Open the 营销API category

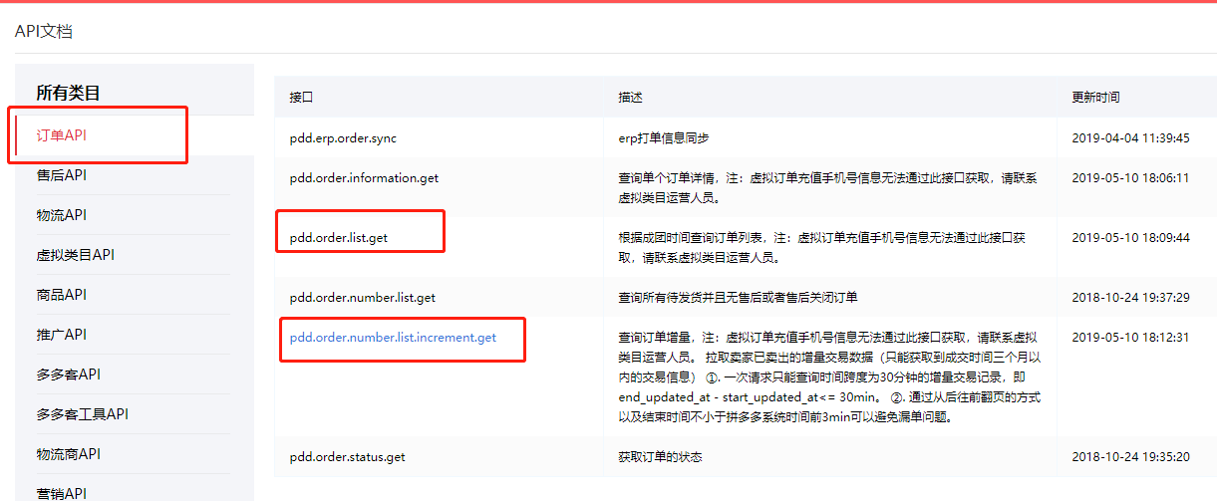click(62, 493)
